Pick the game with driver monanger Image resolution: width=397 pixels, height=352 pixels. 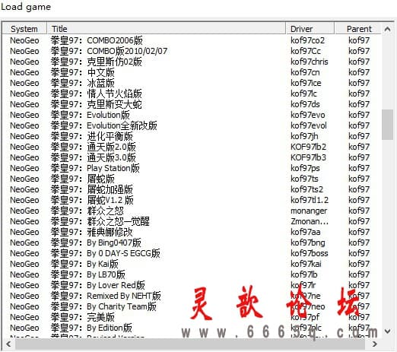192,211
